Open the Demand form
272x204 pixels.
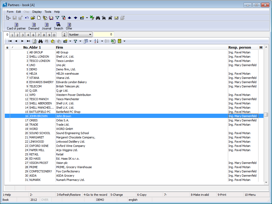34,26
